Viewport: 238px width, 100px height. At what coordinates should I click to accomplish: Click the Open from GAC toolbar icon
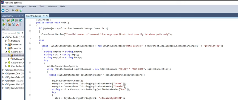click(12, 20)
